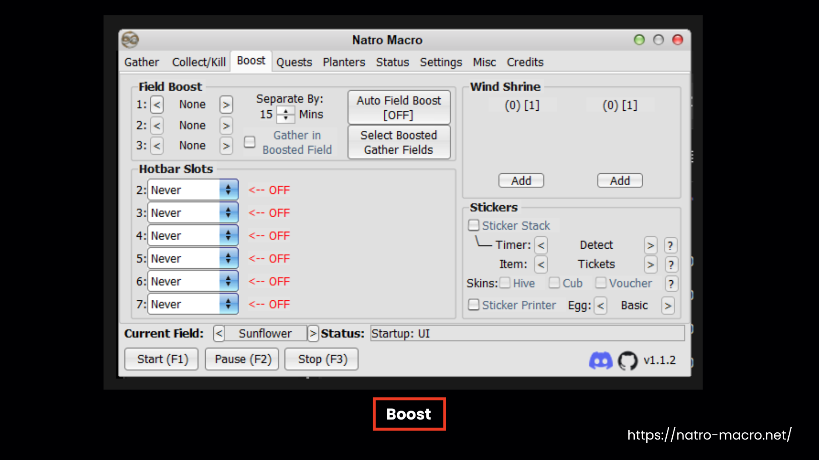The image size is (819, 460).
Task: Open help for Sticker Timer
Action: (x=671, y=245)
